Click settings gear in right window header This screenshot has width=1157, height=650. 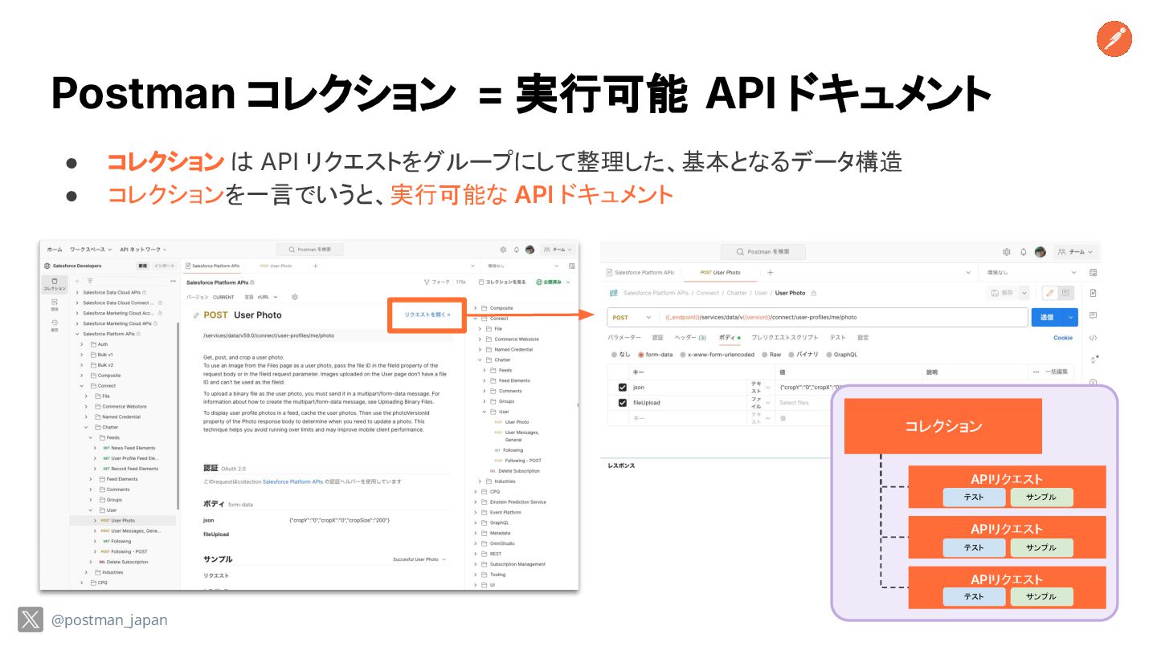1007,252
